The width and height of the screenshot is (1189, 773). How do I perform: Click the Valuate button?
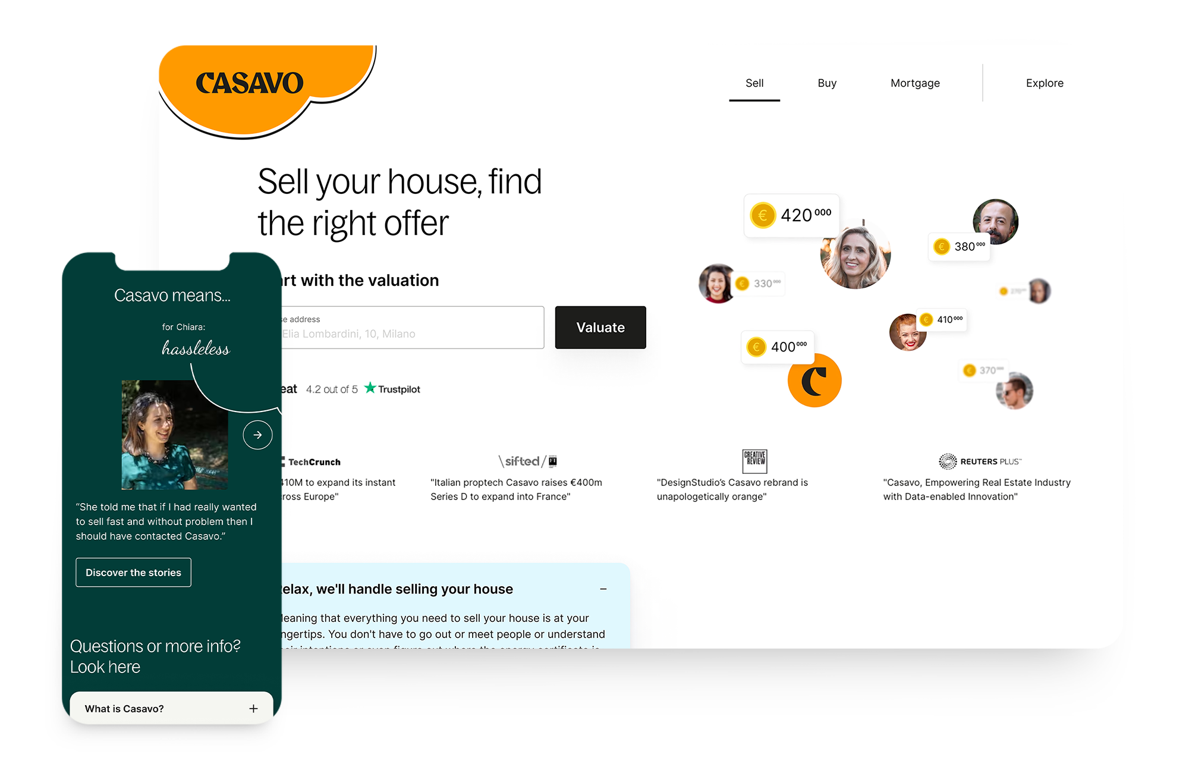pyautogui.click(x=600, y=326)
